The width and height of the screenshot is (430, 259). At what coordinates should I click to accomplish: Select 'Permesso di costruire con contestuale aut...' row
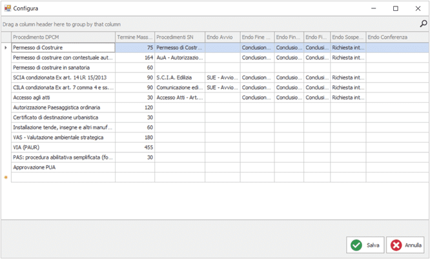point(63,57)
